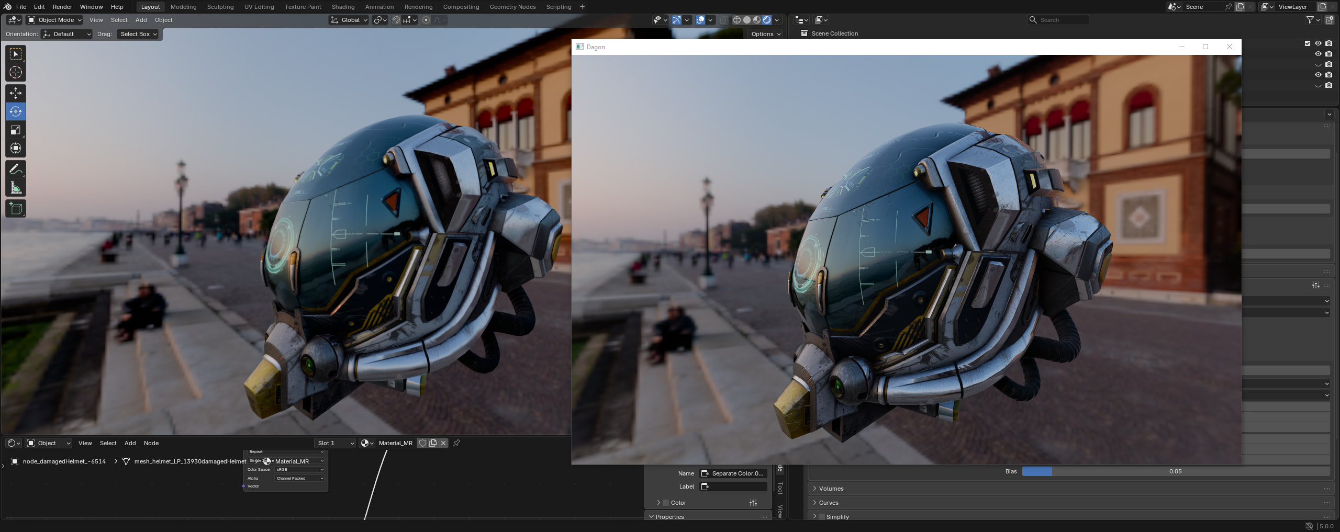The height and width of the screenshot is (532, 1340).
Task: Expand the Volumes panel
Action: click(x=831, y=489)
